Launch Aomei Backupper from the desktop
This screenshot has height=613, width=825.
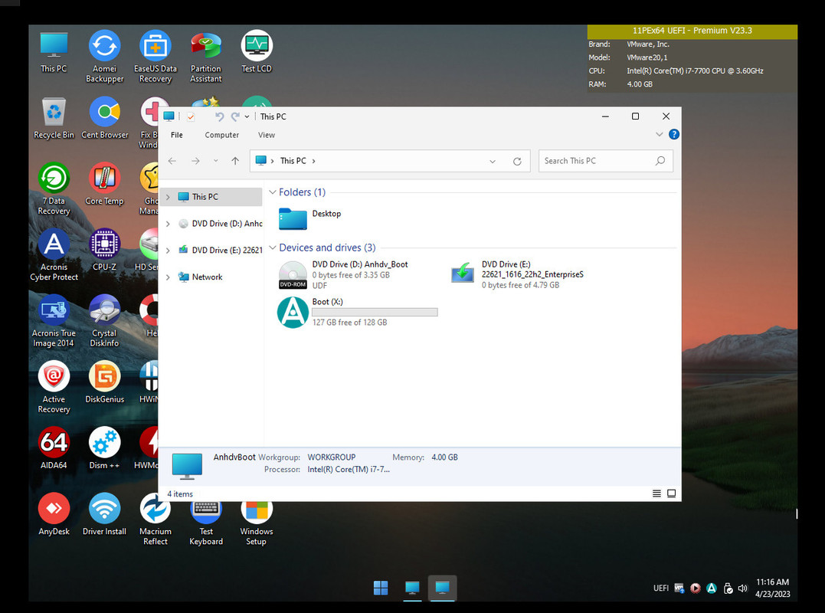coord(104,56)
